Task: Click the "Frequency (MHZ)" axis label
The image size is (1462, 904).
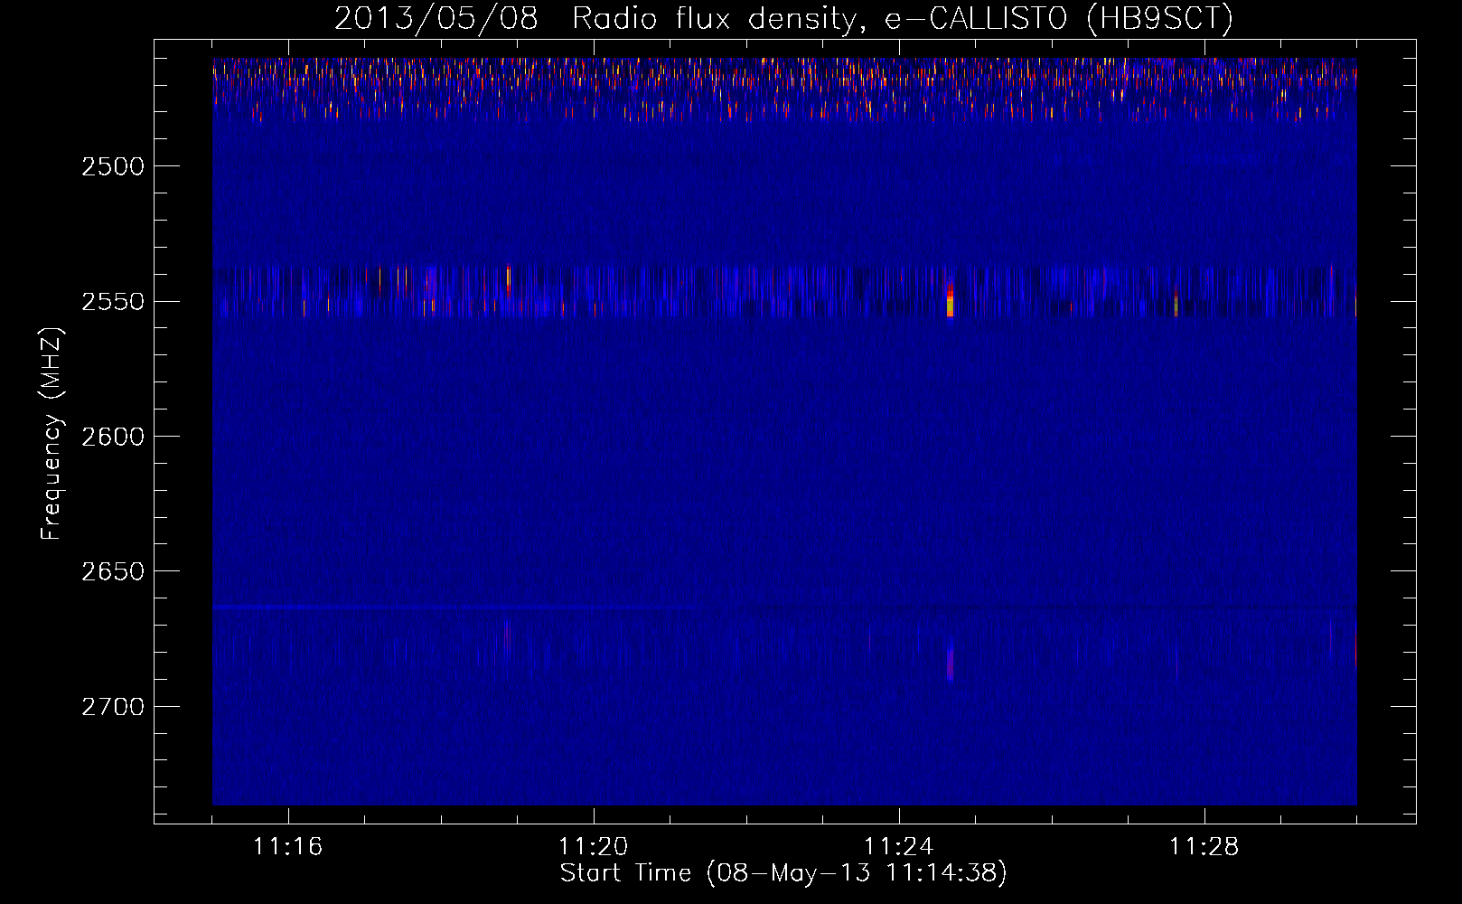Action: pyautogui.click(x=52, y=434)
